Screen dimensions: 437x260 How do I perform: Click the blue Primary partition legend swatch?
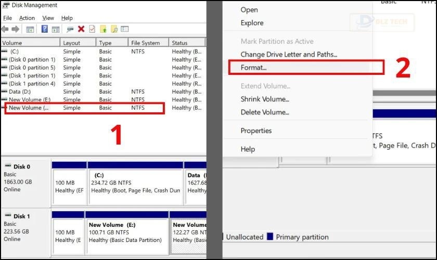[270, 237]
